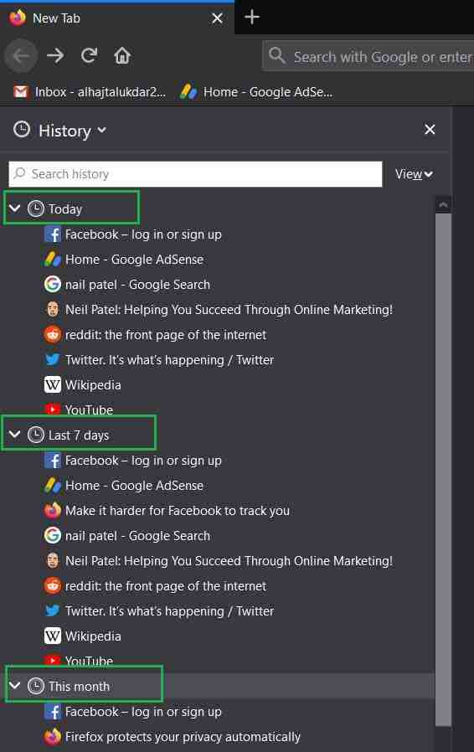This screenshot has height=752, width=474.
Task: Focus the Search with Google address bar
Action: pyautogui.click(x=368, y=56)
